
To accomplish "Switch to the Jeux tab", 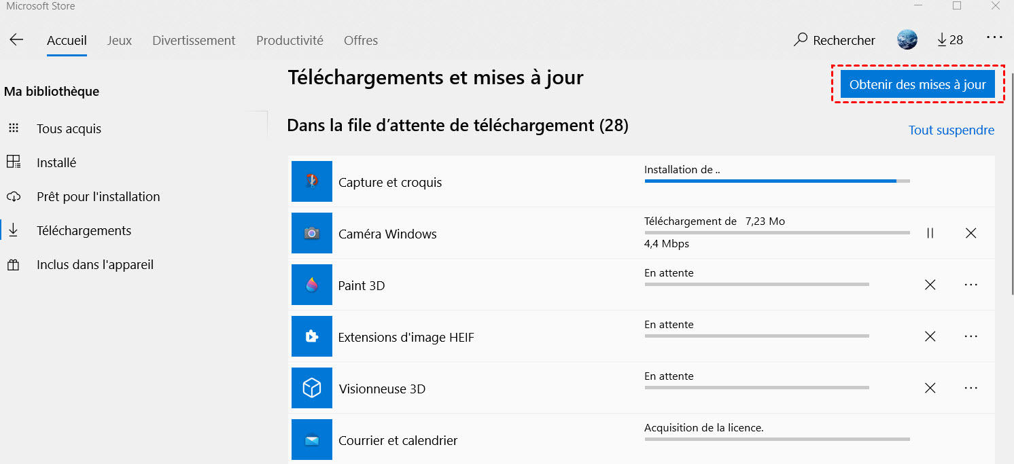I will coord(120,41).
